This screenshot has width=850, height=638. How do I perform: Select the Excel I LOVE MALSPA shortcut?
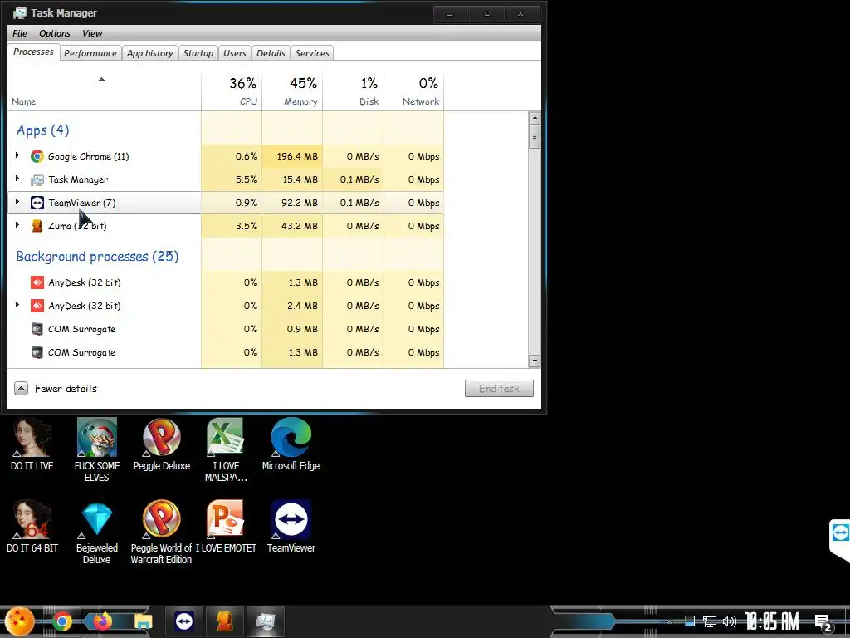point(226,449)
